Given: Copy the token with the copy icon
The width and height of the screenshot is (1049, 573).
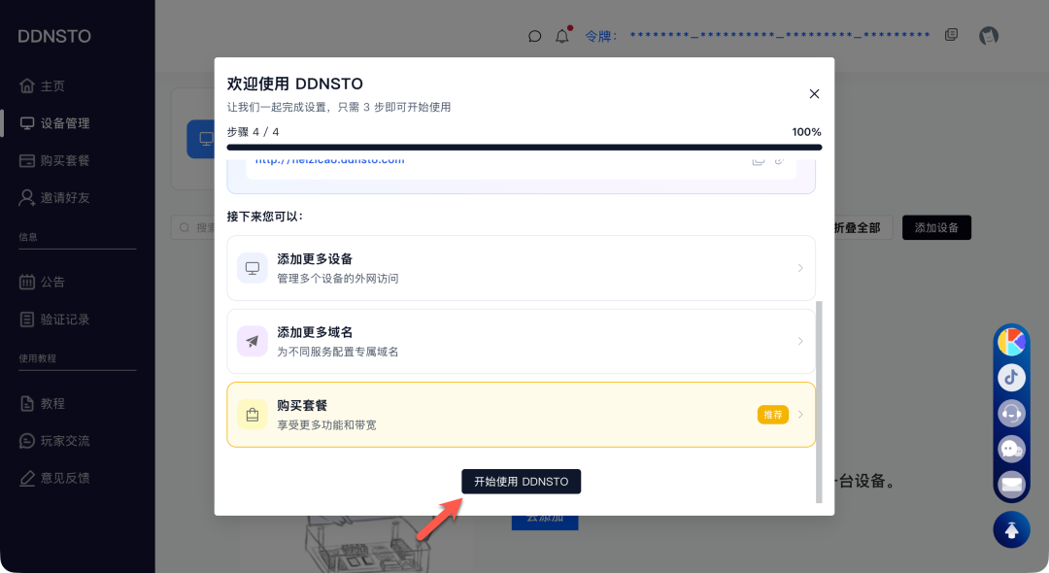Looking at the screenshot, I should click(951, 35).
